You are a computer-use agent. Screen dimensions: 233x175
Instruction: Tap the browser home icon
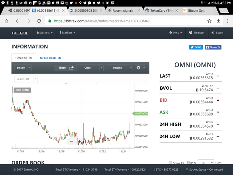click(7, 21)
